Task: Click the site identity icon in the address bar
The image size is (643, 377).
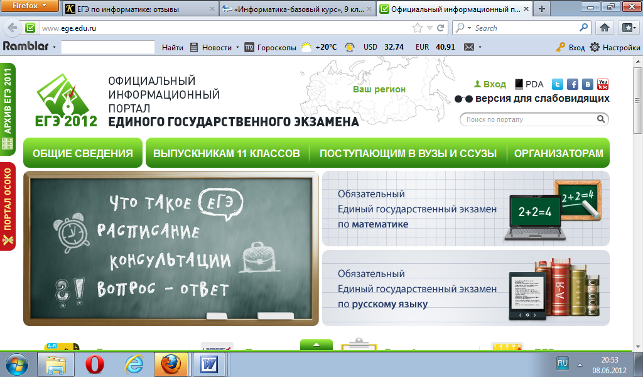Action: coord(30,28)
